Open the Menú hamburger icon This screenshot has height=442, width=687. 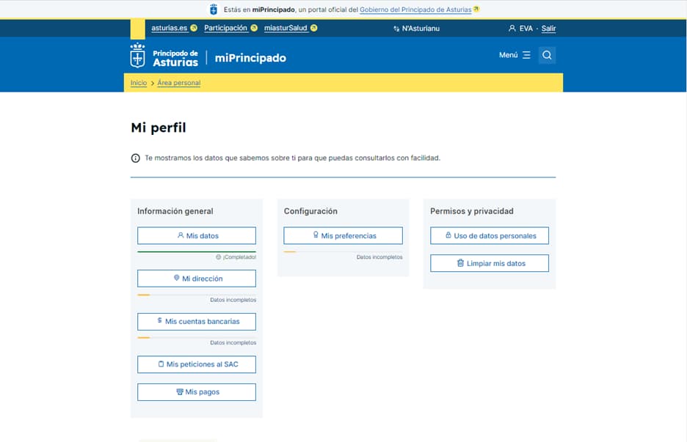[526, 55]
